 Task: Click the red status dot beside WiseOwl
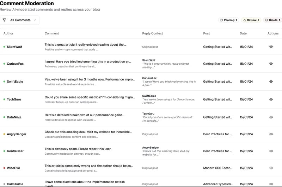point(4,168)
